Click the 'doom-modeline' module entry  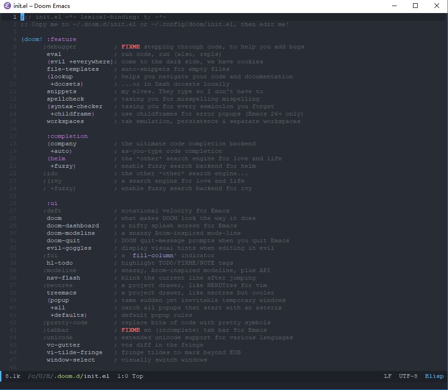[71, 233]
